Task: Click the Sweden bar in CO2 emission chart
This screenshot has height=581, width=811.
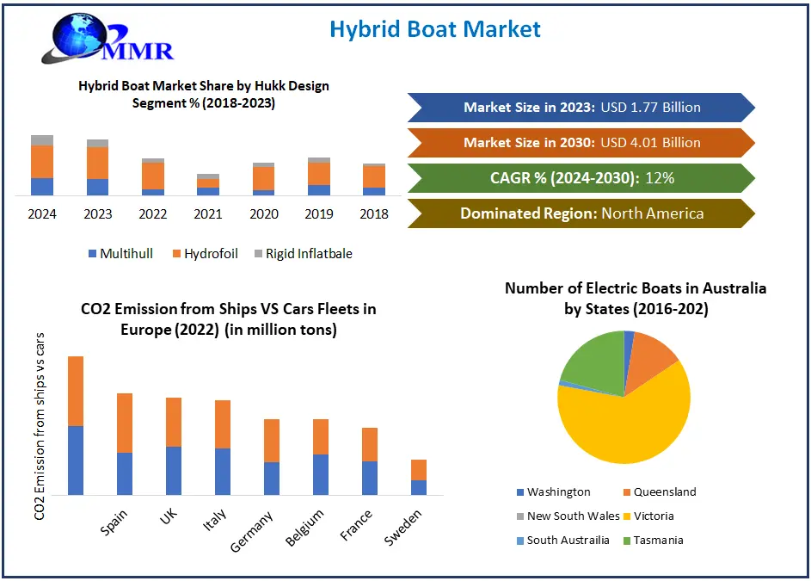Action: [x=419, y=478]
